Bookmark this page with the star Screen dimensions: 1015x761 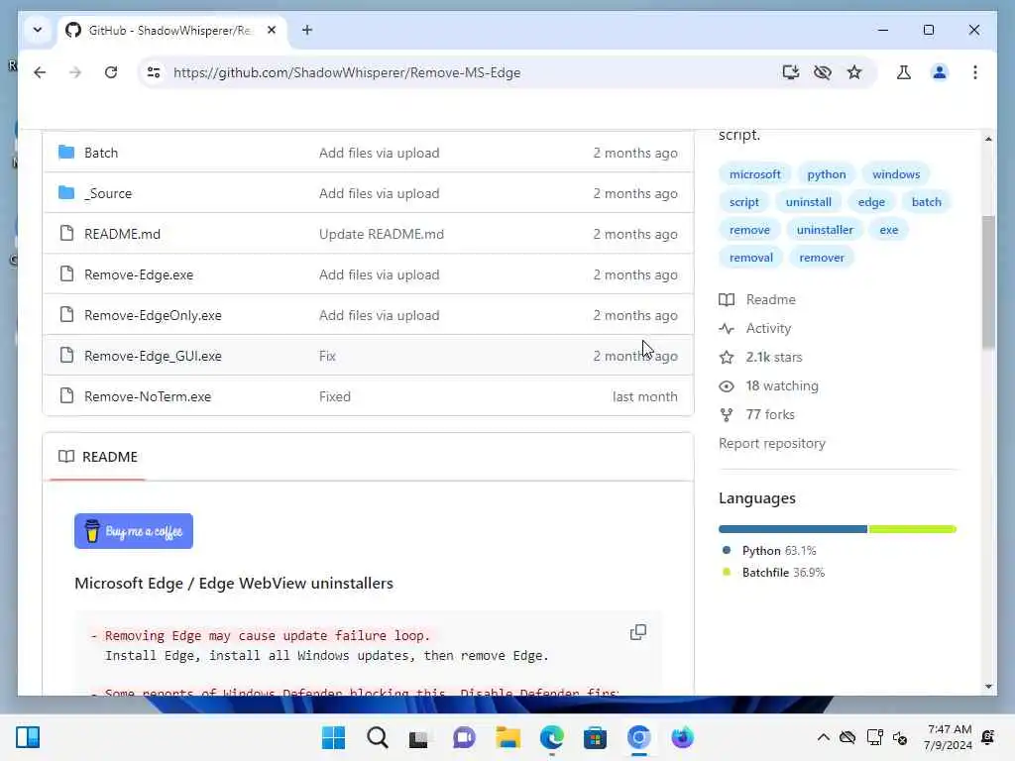854,72
